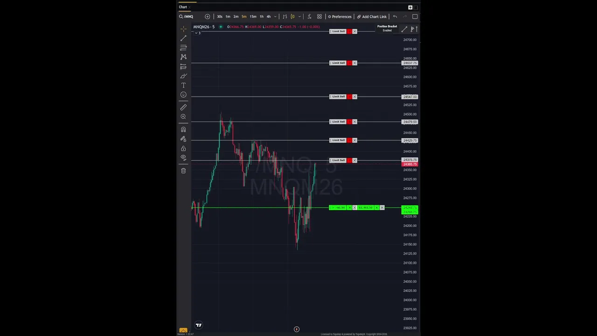This screenshot has width=597, height=336.
Task: Click the symbol search magnifier
Action: click(181, 17)
